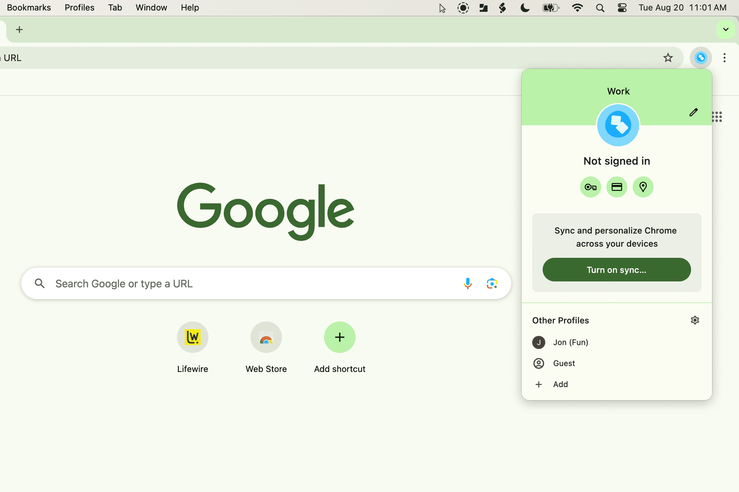Open the Window menu
The width and height of the screenshot is (739, 492).
coord(151,7)
